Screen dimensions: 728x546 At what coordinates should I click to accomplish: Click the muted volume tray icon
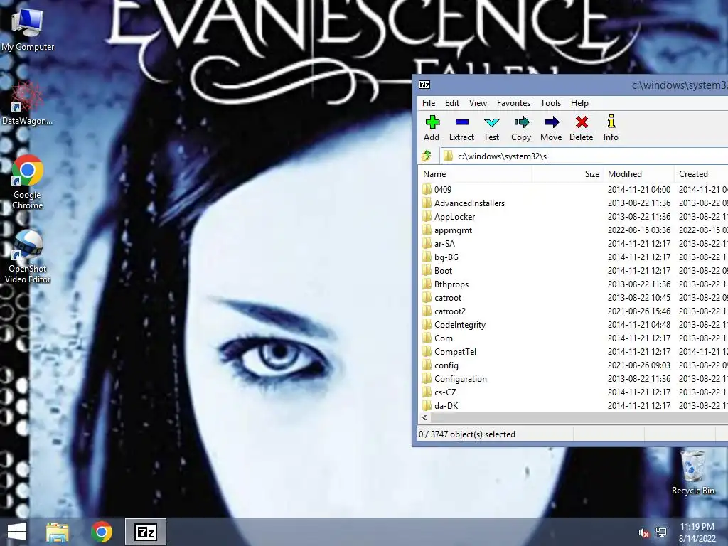(x=643, y=533)
